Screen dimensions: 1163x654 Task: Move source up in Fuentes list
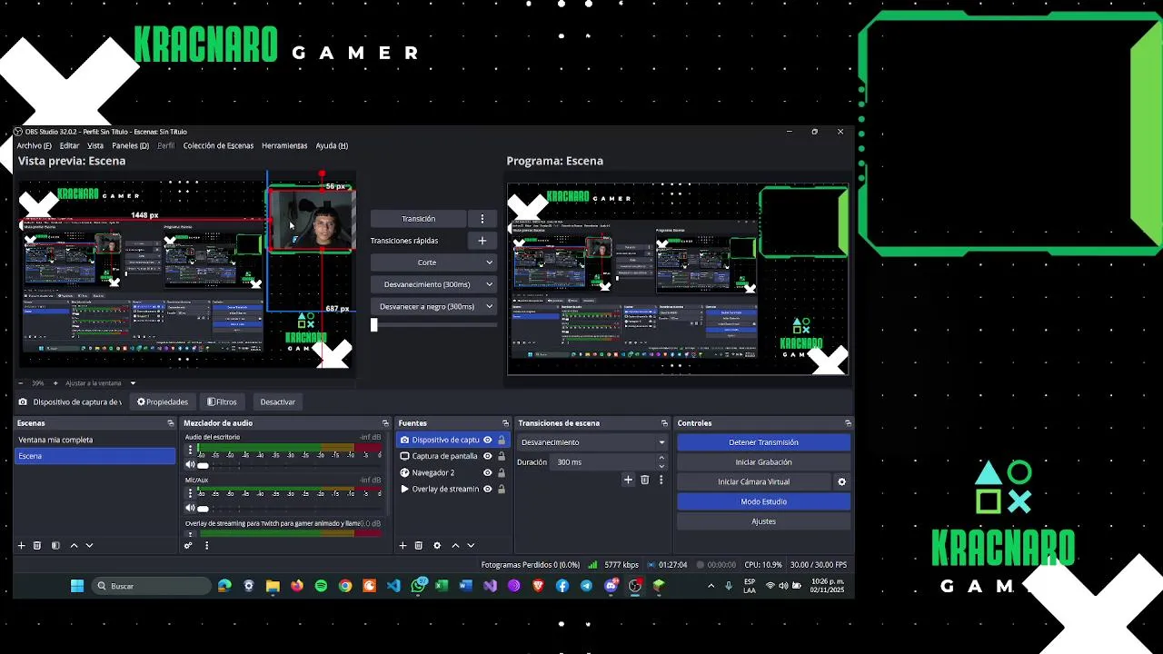coord(455,545)
